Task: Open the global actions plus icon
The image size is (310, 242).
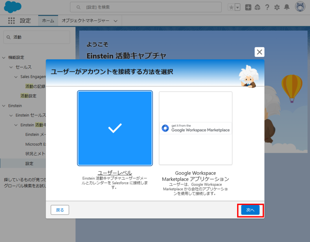Action: coord(248,7)
